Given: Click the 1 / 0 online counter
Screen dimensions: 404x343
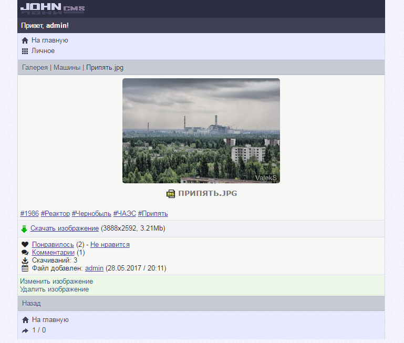Looking at the screenshot, I should (x=39, y=330).
